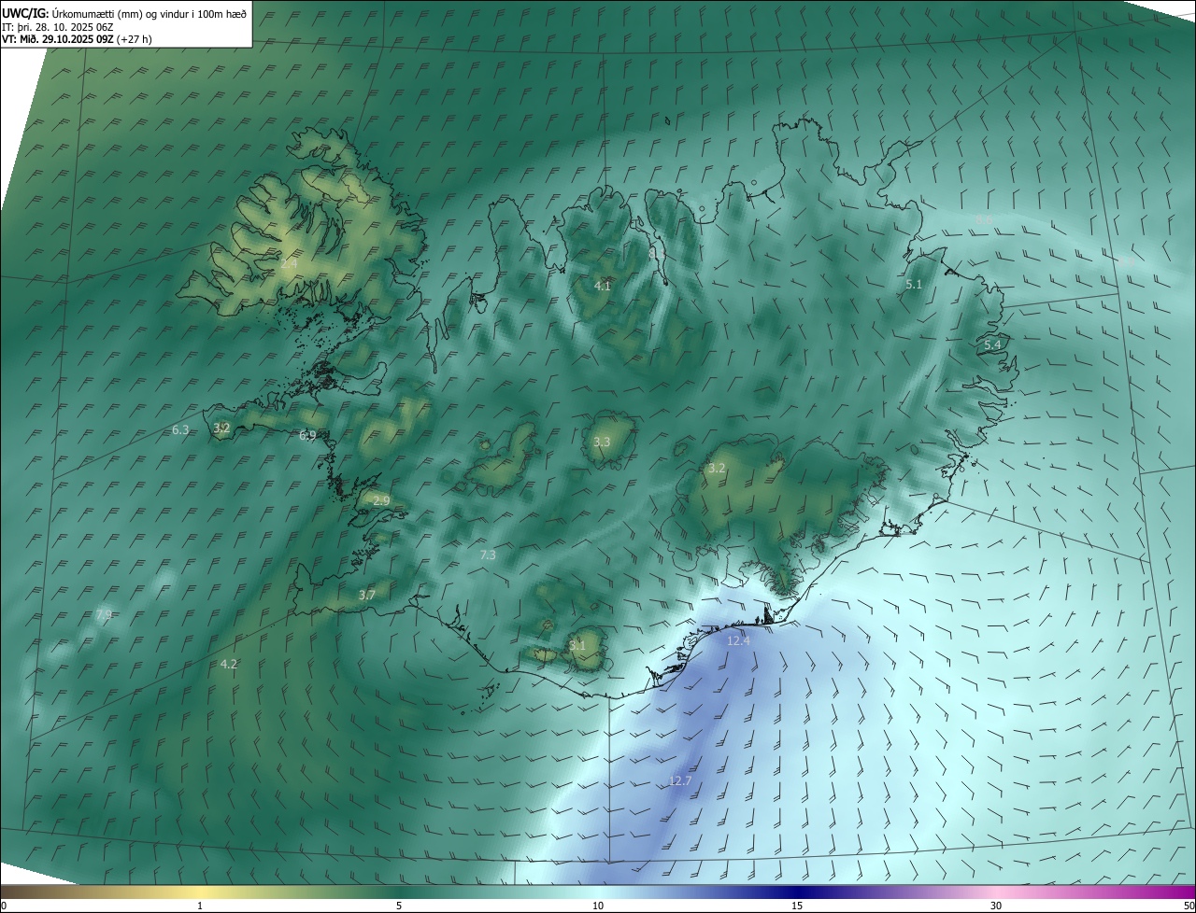Click the precipitation maximum "12.4"
The image size is (1196, 913).
(x=738, y=641)
